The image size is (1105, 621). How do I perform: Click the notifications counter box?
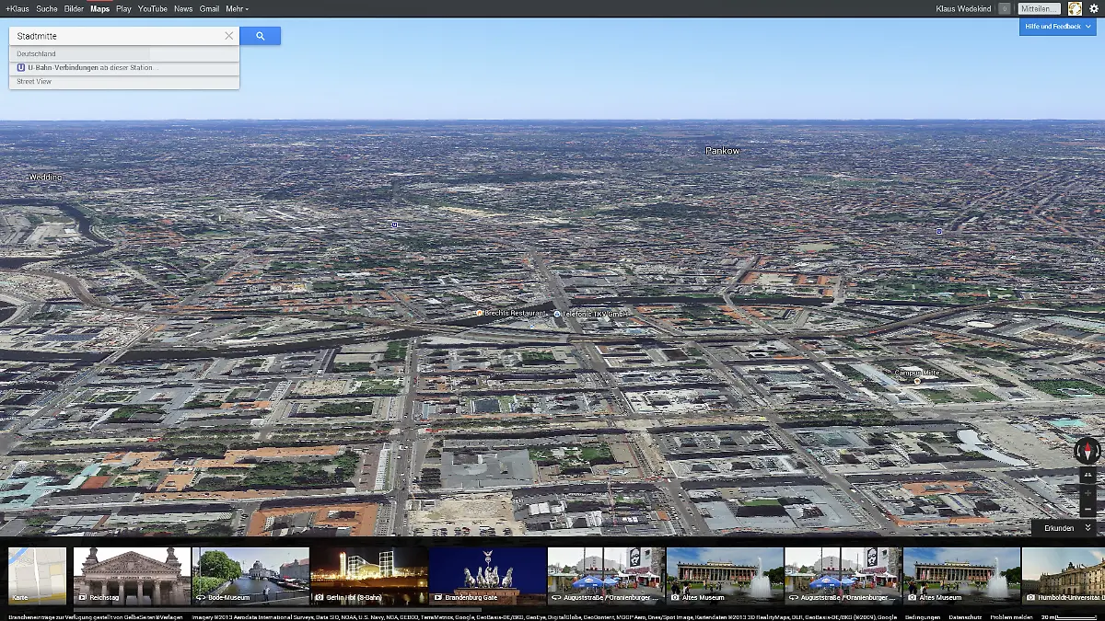[x=1004, y=8]
